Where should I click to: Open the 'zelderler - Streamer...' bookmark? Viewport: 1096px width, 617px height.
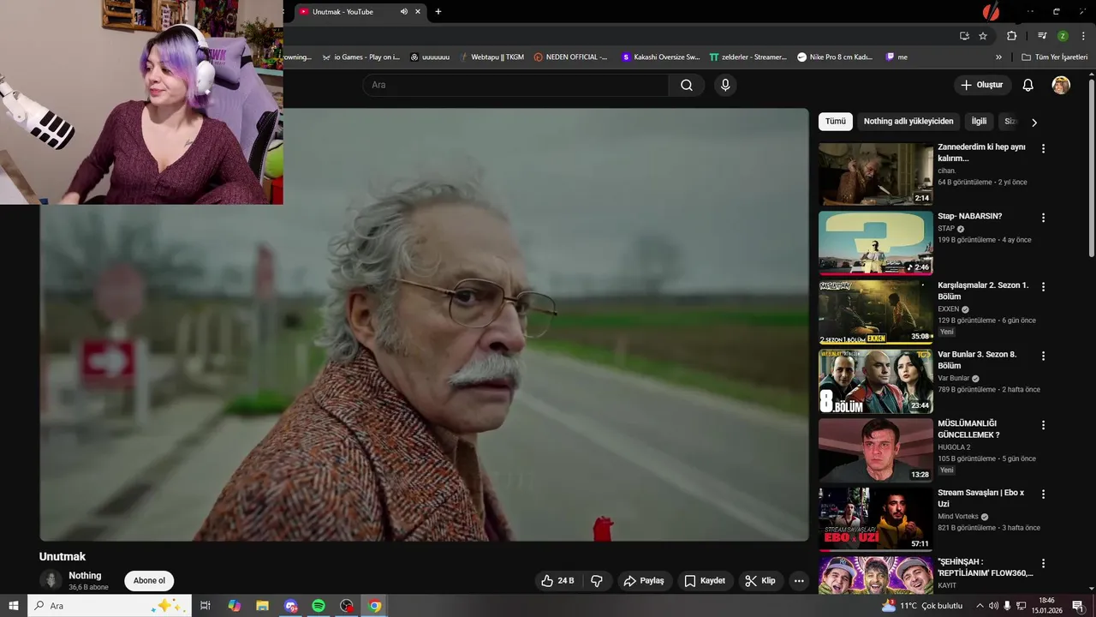click(x=748, y=57)
